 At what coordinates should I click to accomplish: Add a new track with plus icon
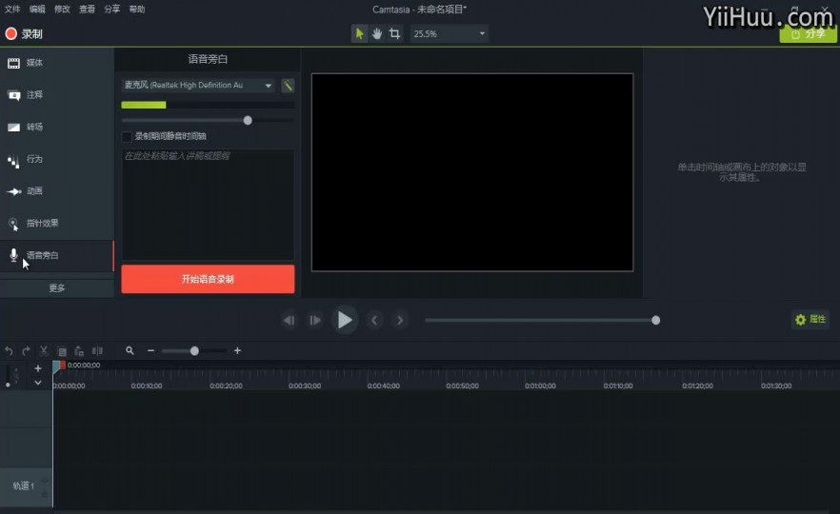[38, 368]
